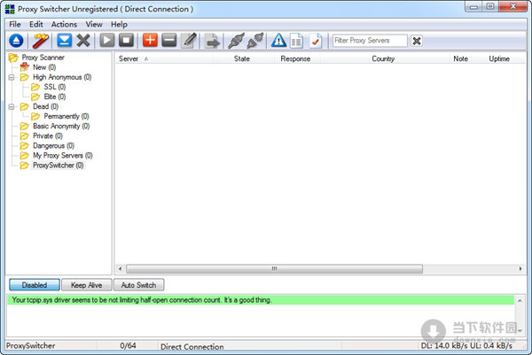Click the DL/UL speed status bar entry
The image size is (532, 355).
click(x=466, y=346)
